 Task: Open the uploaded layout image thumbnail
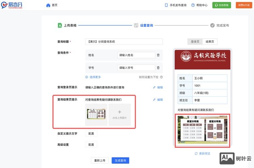[96, 115]
